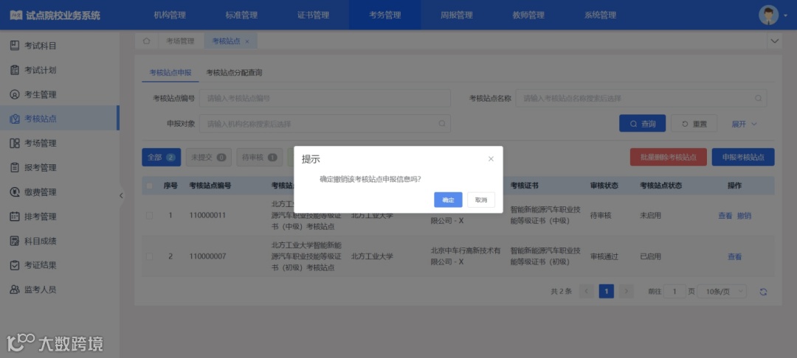Viewport: 797px width, 358px height.
Task: Click the 缴费管理 sidebar icon
Action: (15, 192)
